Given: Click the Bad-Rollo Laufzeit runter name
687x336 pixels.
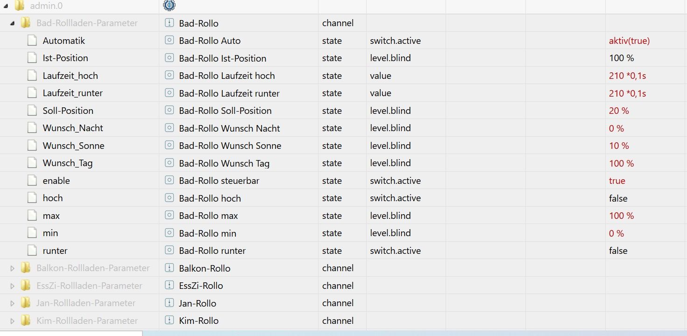Looking at the screenshot, I should click(229, 93).
